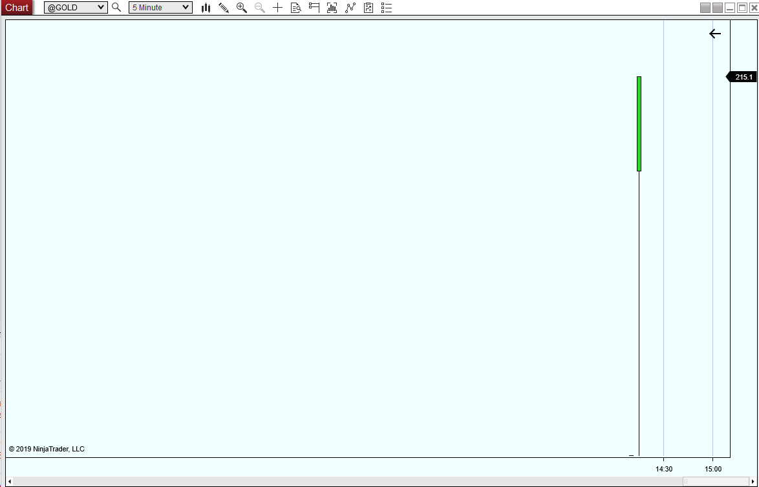
Task: Select the zoom out tool
Action: pos(259,7)
